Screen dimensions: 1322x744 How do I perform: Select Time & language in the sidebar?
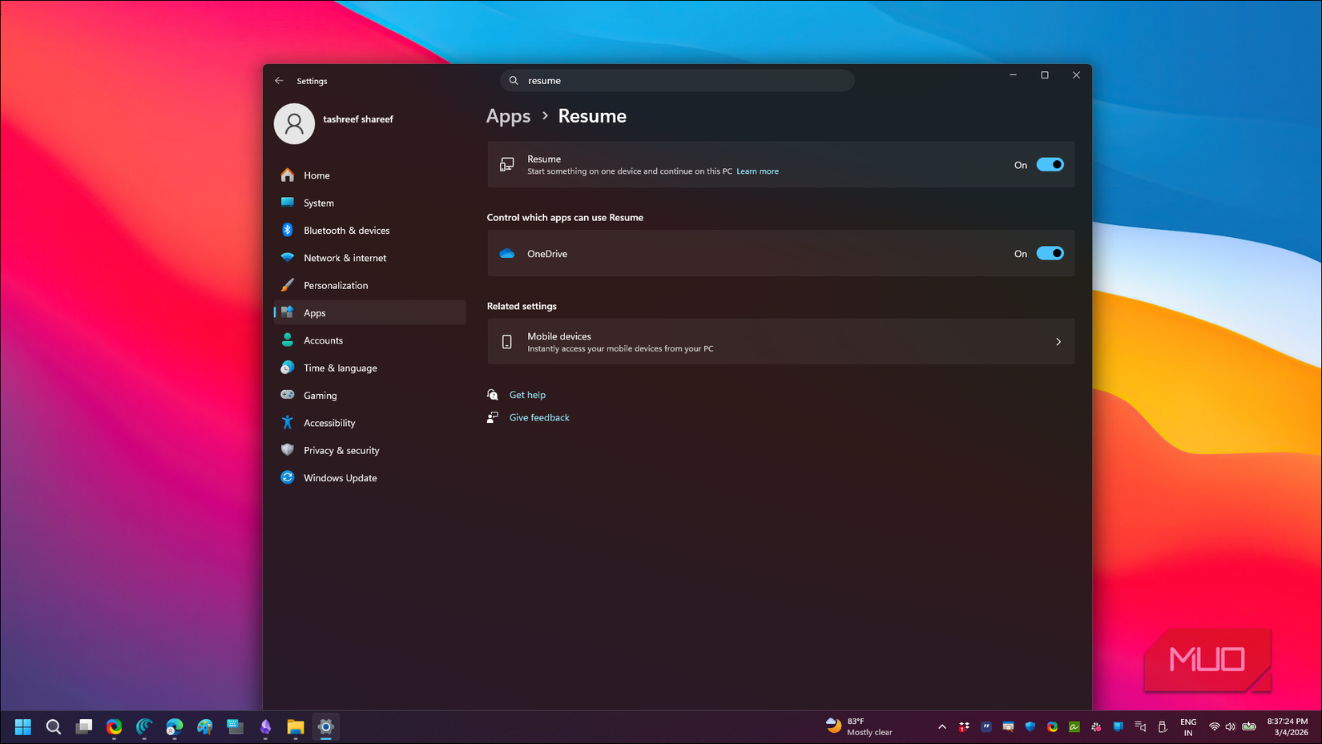coord(340,368)
